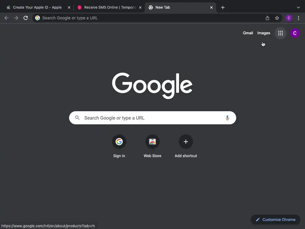Click the Customize Chrome button

point(276,219)
